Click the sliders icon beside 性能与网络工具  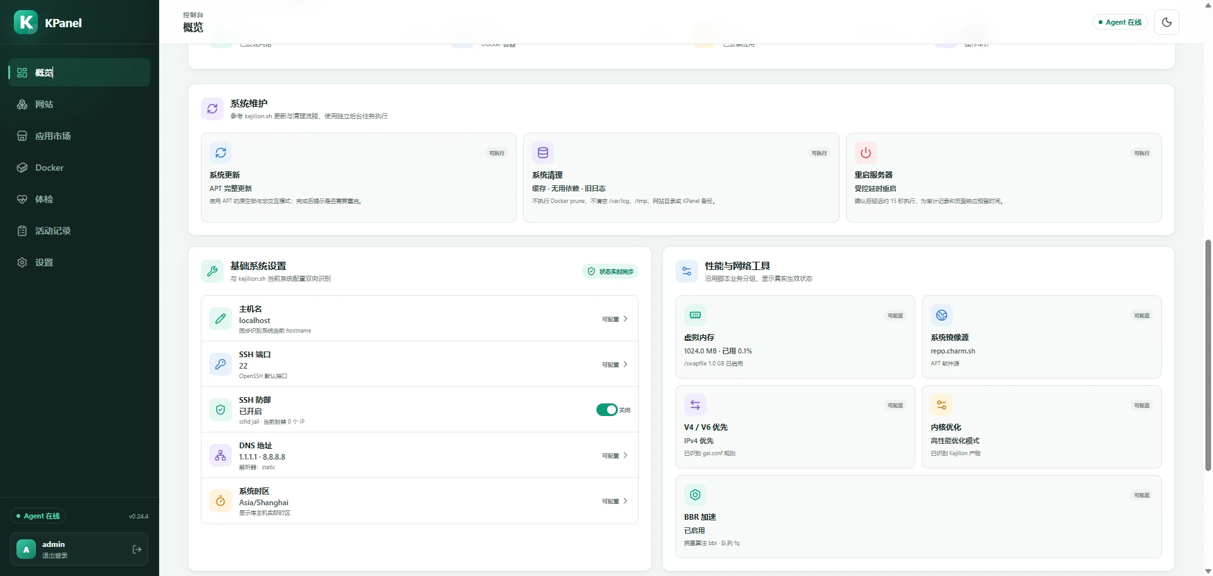pos(687,271)
